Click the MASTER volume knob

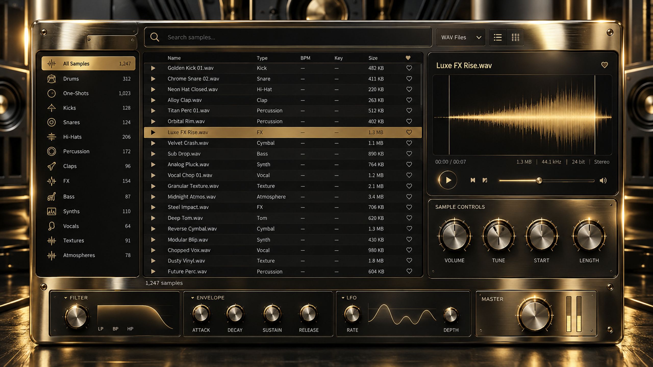click(535, 315)
